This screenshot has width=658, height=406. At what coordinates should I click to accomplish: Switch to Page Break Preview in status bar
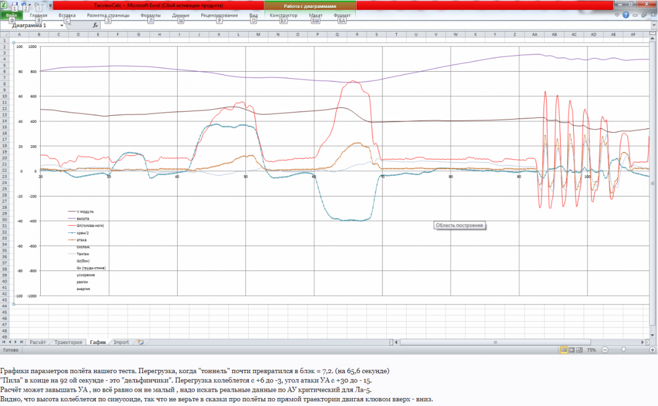[579, 350]
